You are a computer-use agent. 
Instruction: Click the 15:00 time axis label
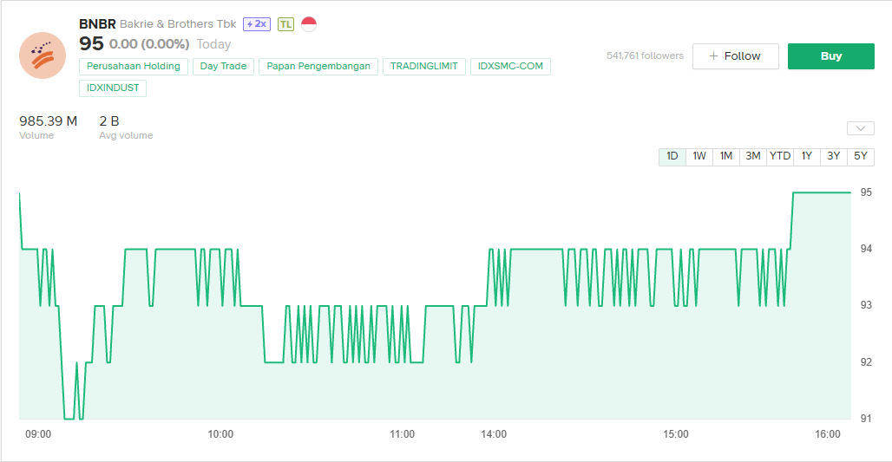[x=676, y=434]
